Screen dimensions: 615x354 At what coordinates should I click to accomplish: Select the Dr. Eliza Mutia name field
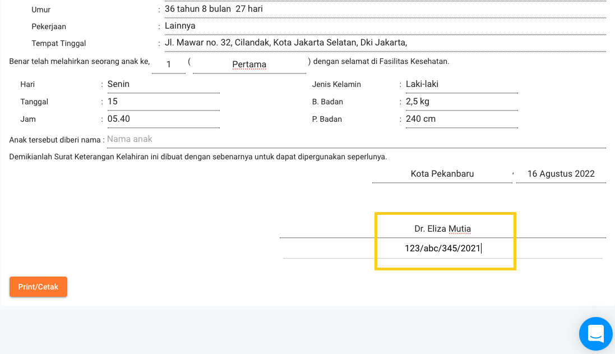pyautogui.click(x=443, y=229)
